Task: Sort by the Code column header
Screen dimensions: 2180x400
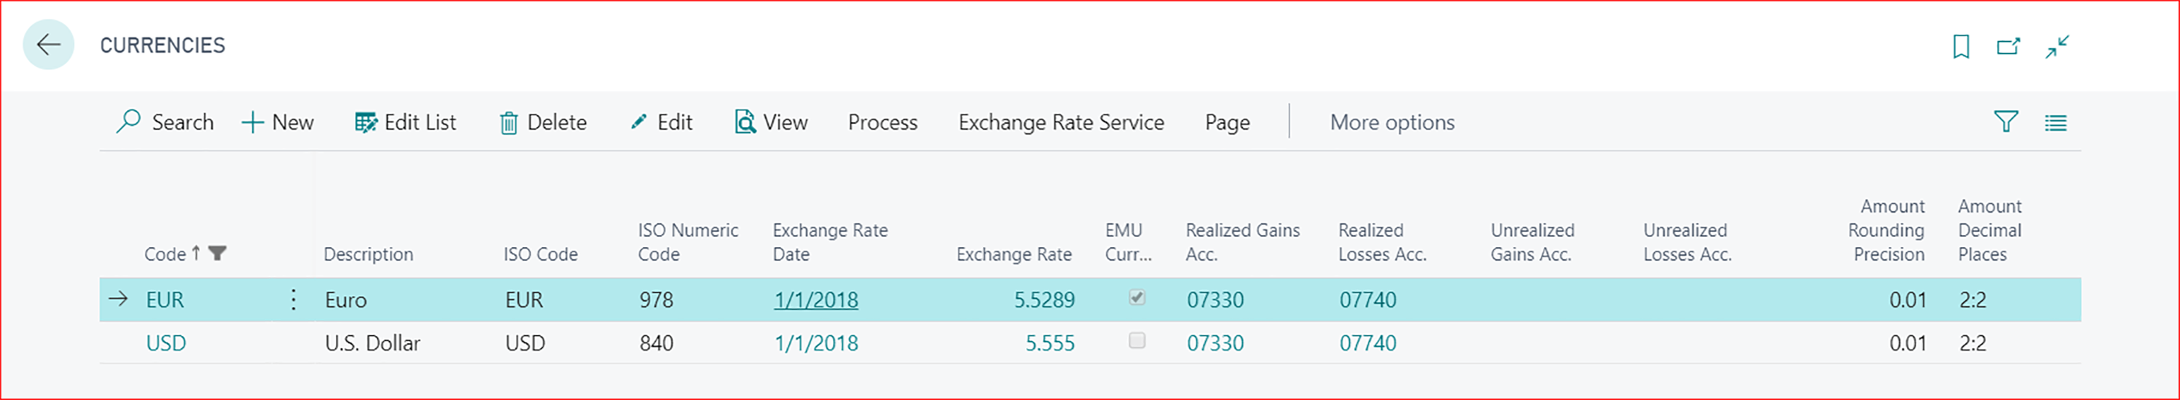Action: coord(165,254)
